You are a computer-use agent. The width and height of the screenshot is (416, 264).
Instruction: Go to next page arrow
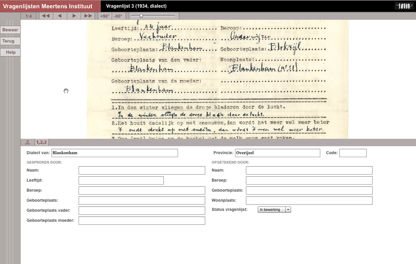tap(74, 16)
